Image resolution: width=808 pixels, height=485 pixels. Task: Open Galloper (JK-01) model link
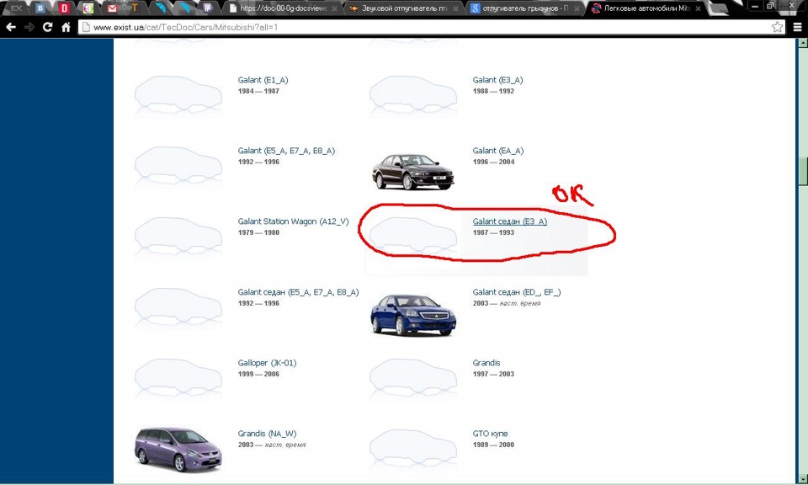coord(267,362)
